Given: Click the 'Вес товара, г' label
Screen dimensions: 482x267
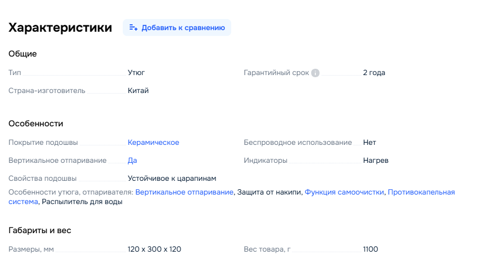Looking at the screenshot, I should (x=267, y=249).
